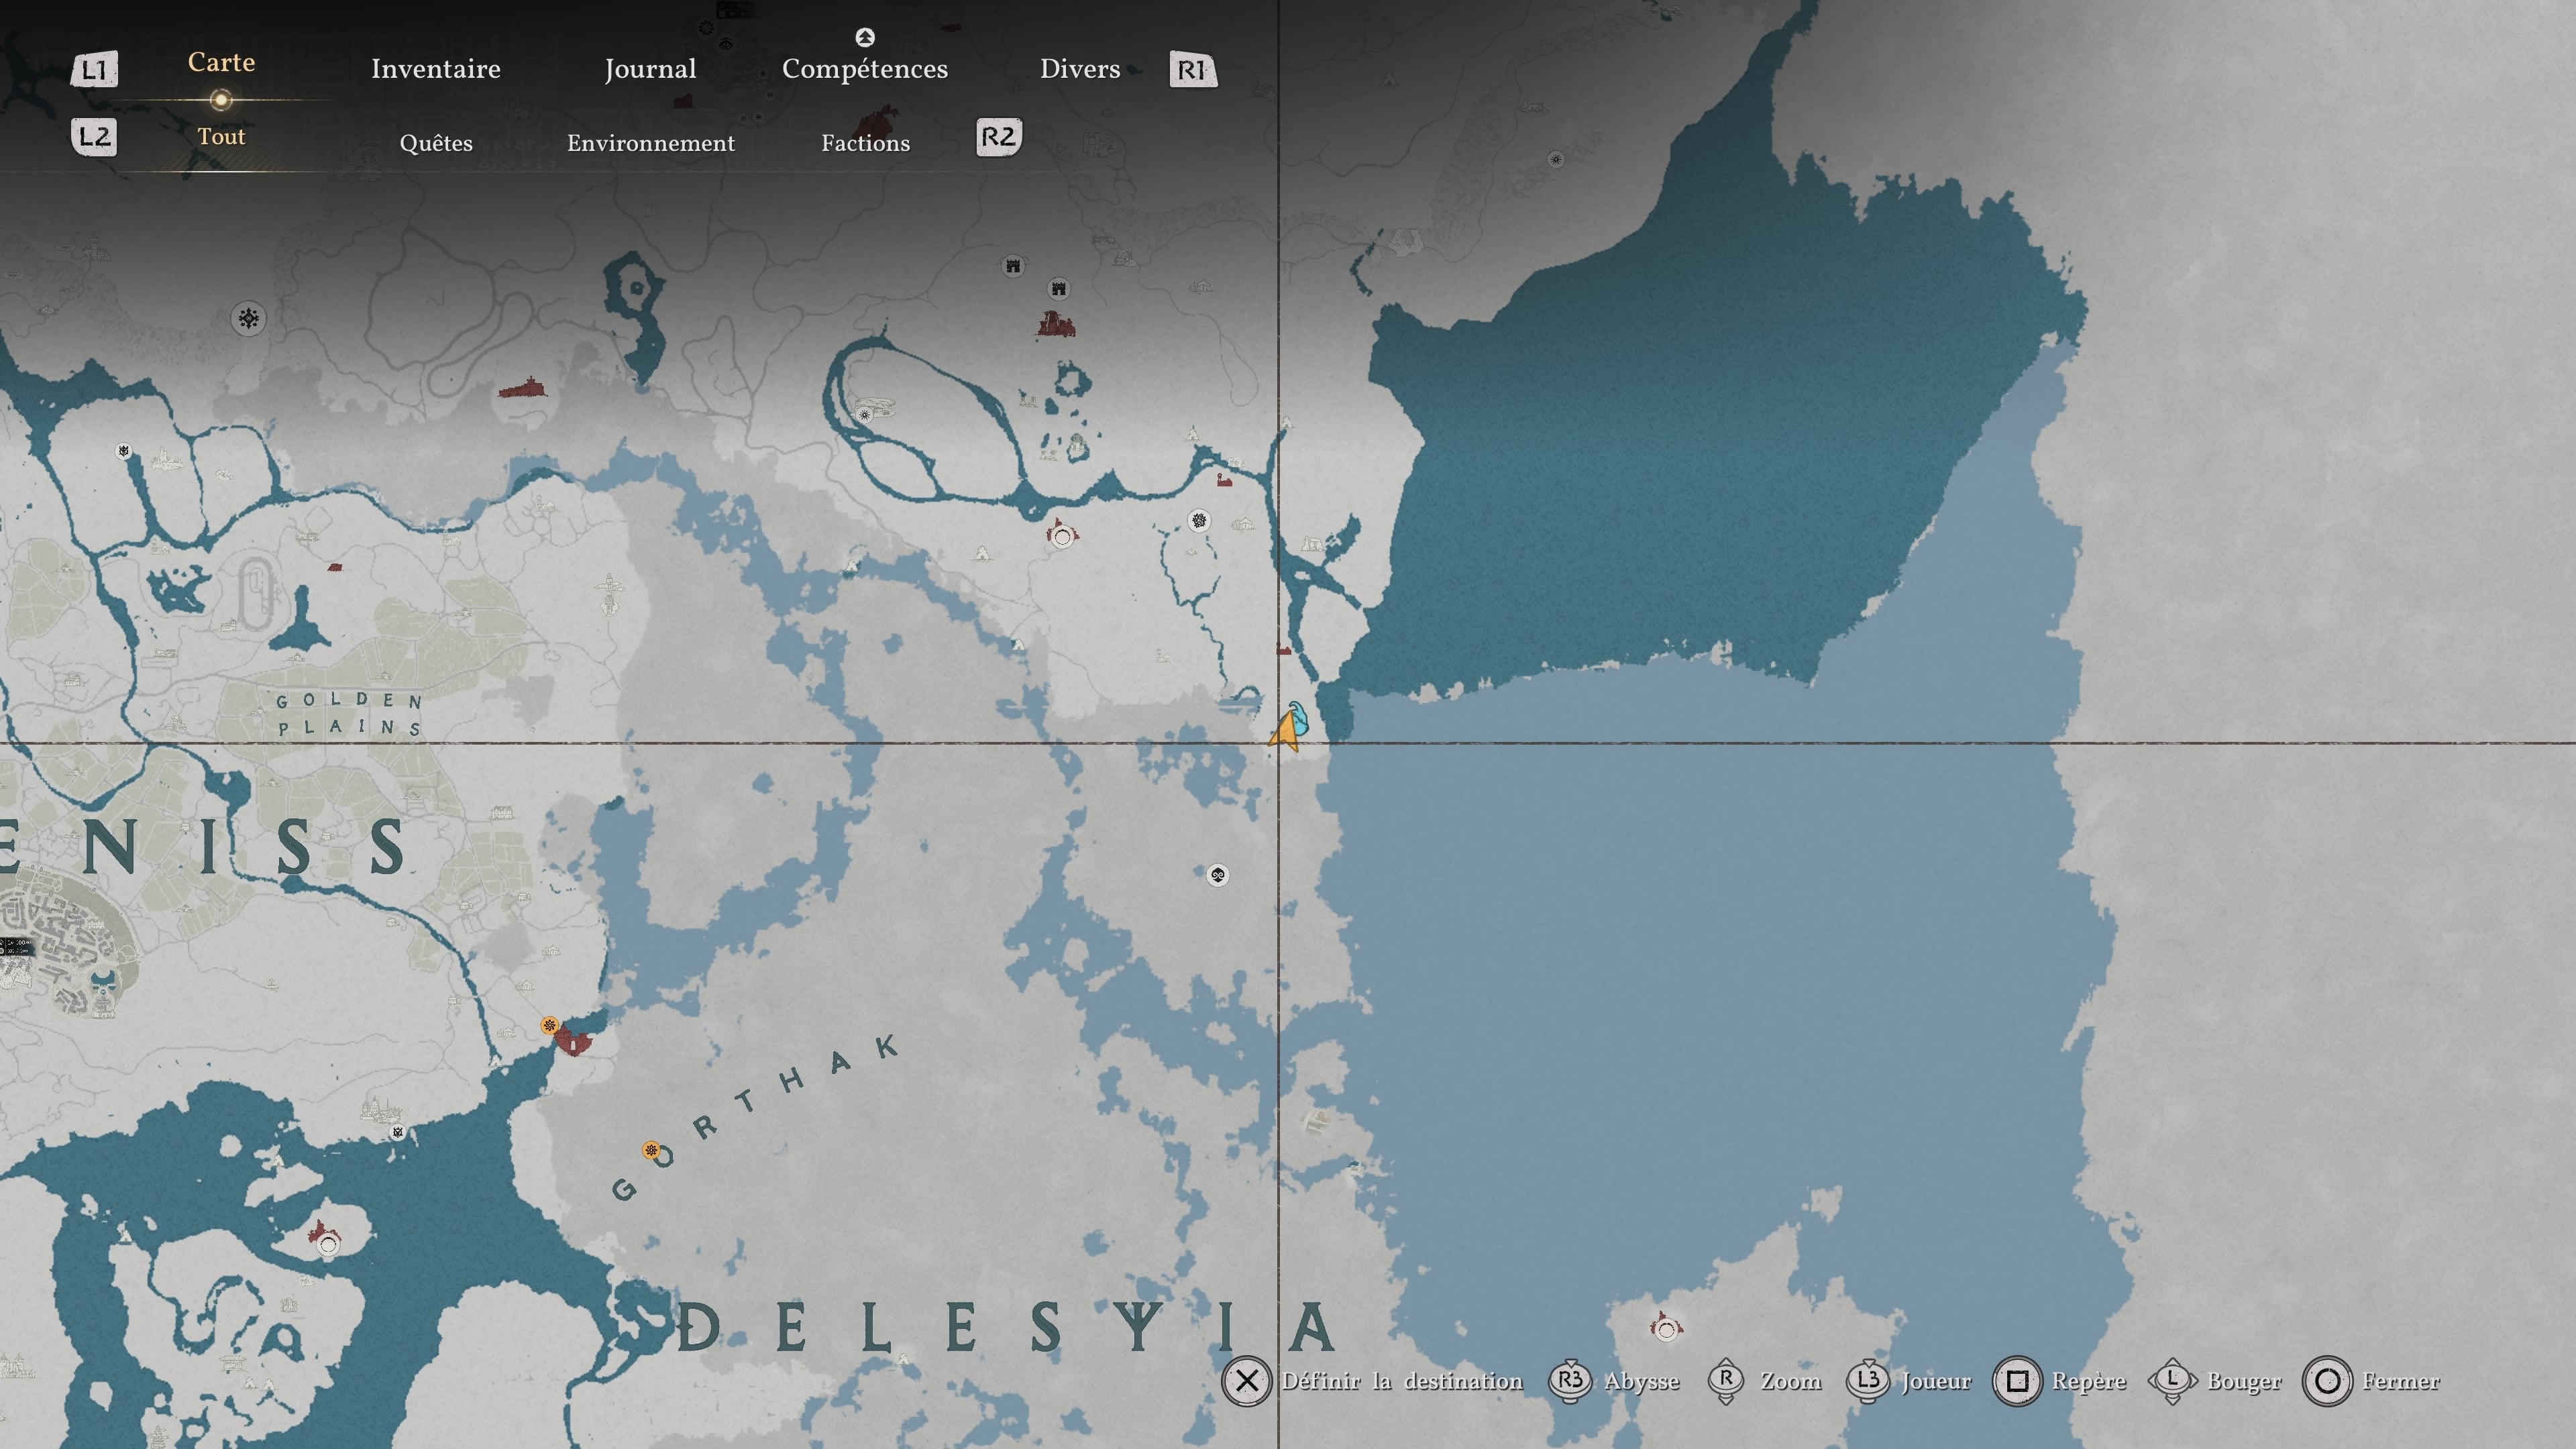Image resolution: width=2576 pixels, height=1449 pixels.
Task: Select the long red ship-shaped landmark
Action: (x=523, y=387)
